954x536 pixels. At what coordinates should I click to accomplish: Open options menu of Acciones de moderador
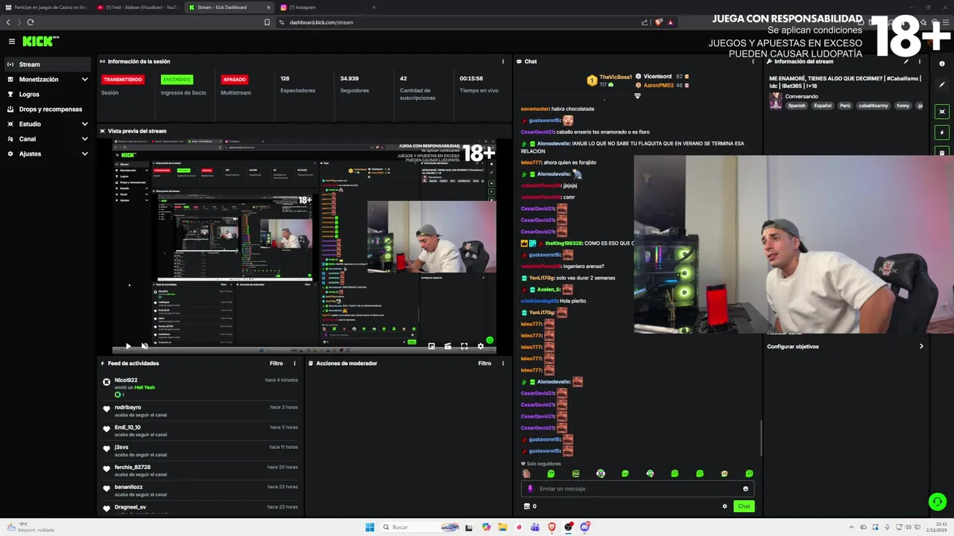point(502,363)
